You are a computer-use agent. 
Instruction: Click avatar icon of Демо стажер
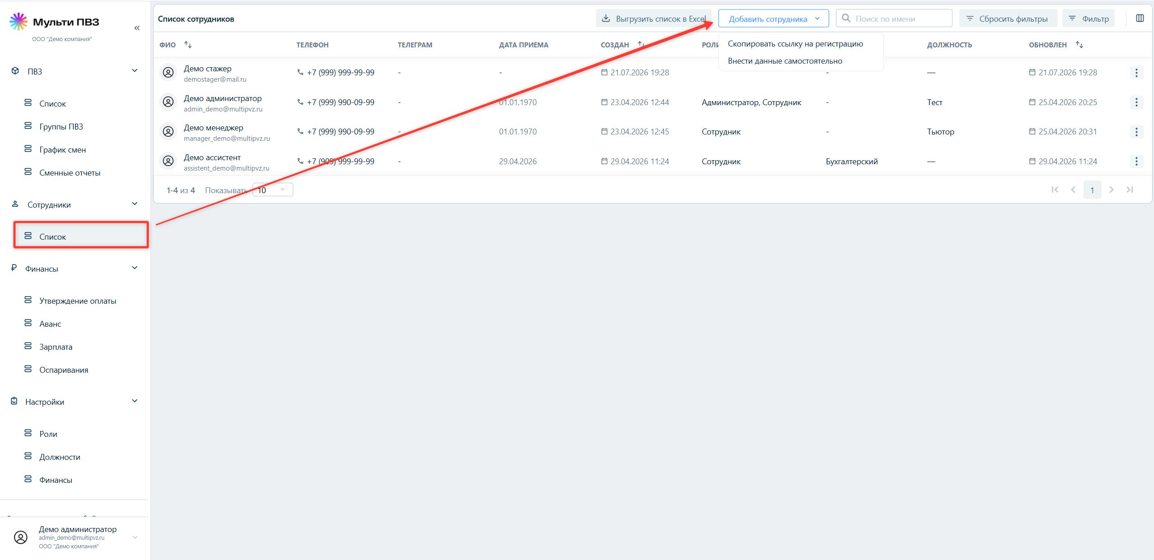point(168,72)
